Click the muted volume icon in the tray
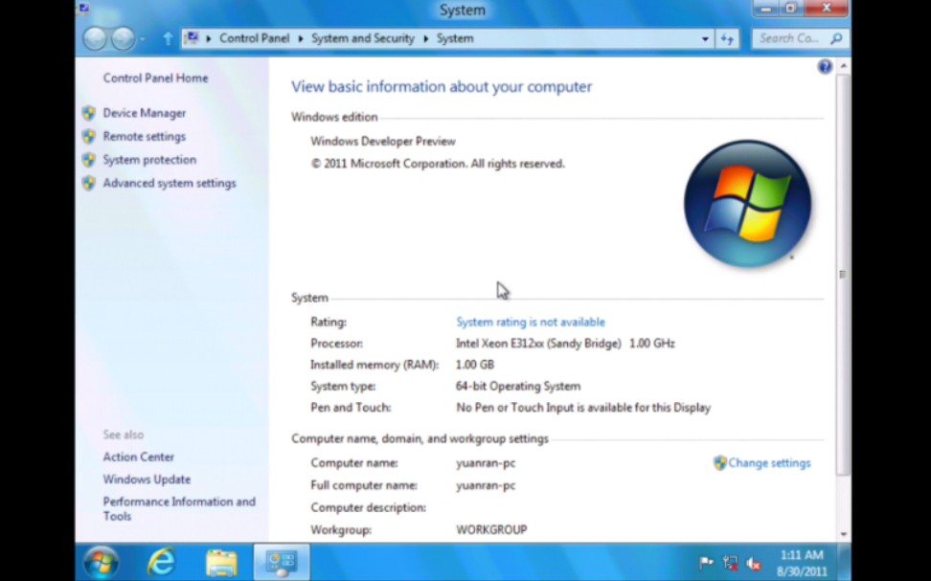 coord(753,563)
